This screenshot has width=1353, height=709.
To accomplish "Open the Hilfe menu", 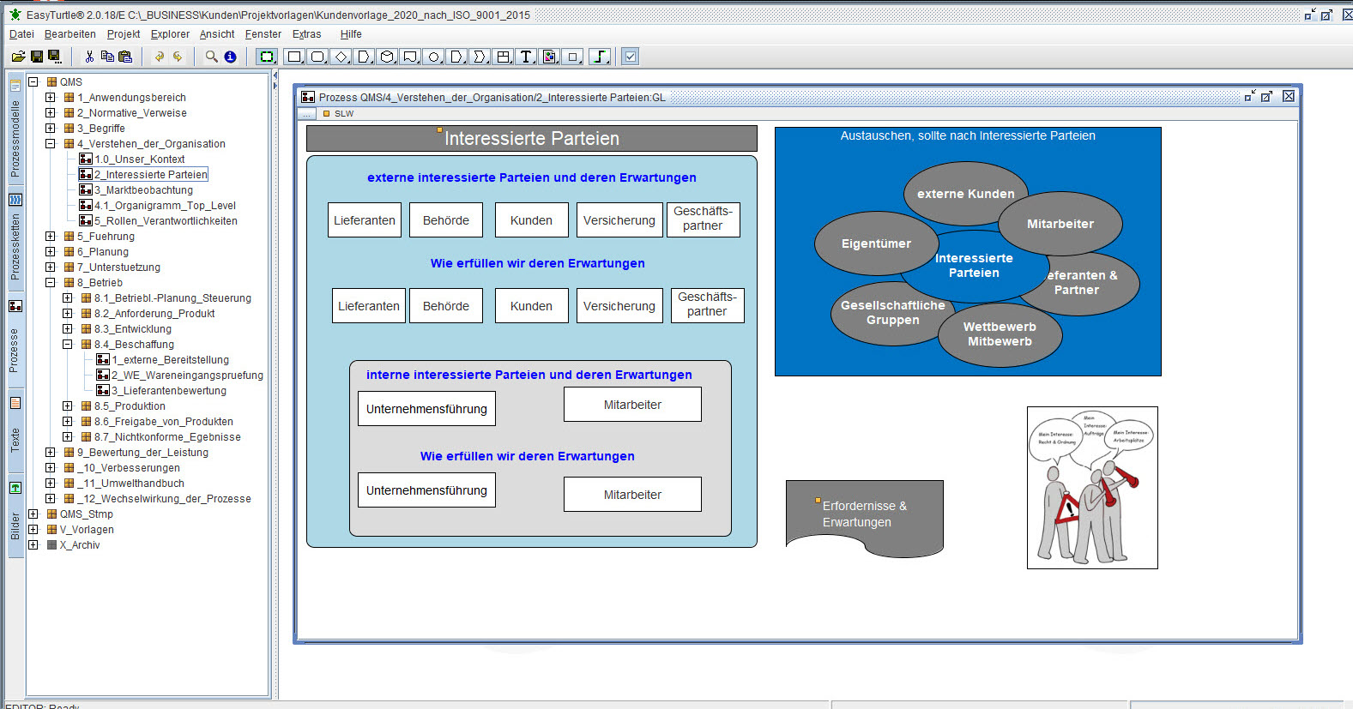I will pyautogui.click(x=351, y=34).
